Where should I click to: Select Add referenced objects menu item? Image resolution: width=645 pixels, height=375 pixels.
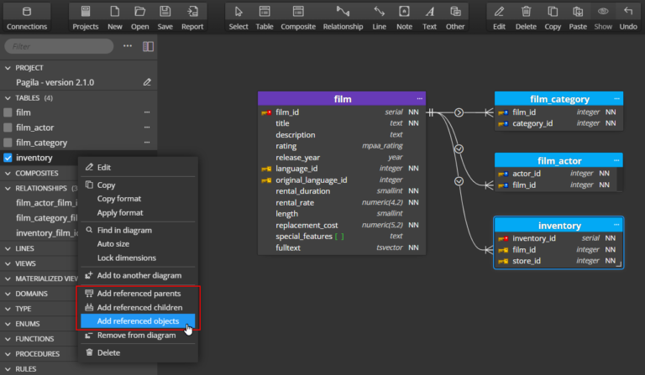pyautogui.click(x=137, y=321)
